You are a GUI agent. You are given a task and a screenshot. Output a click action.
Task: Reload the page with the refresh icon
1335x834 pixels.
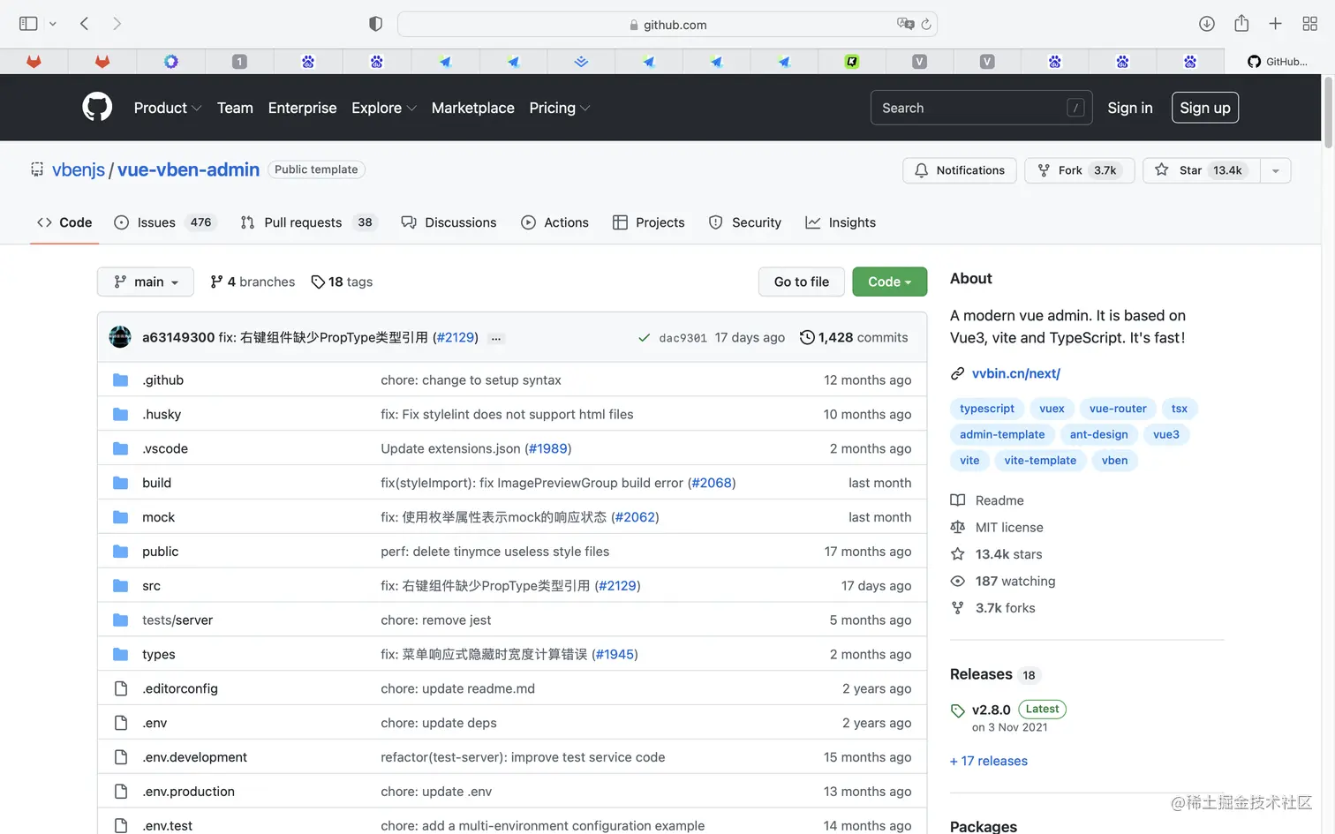click(926, 24)
